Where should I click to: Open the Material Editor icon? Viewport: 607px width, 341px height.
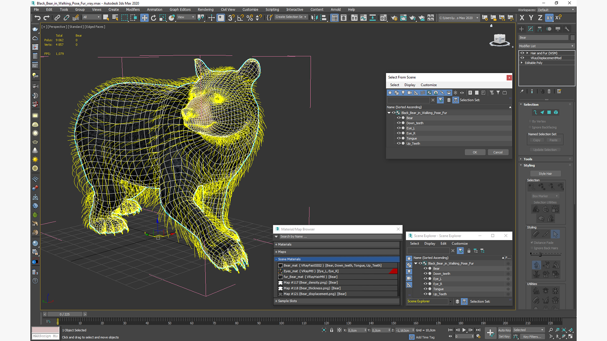click(383, 18)
